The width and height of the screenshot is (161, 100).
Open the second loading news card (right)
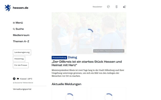(x=108, y=94)
